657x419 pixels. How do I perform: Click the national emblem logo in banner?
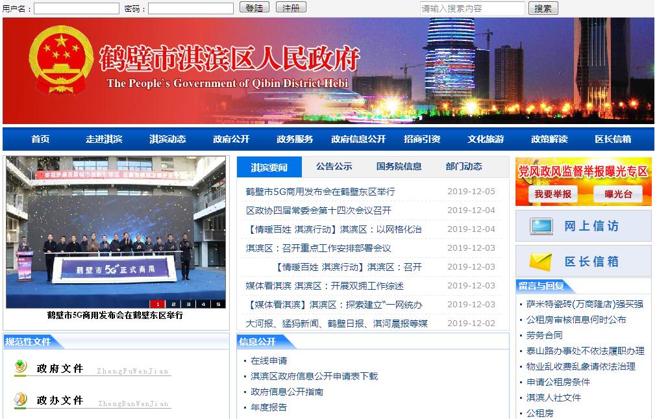tap(61, 61)
